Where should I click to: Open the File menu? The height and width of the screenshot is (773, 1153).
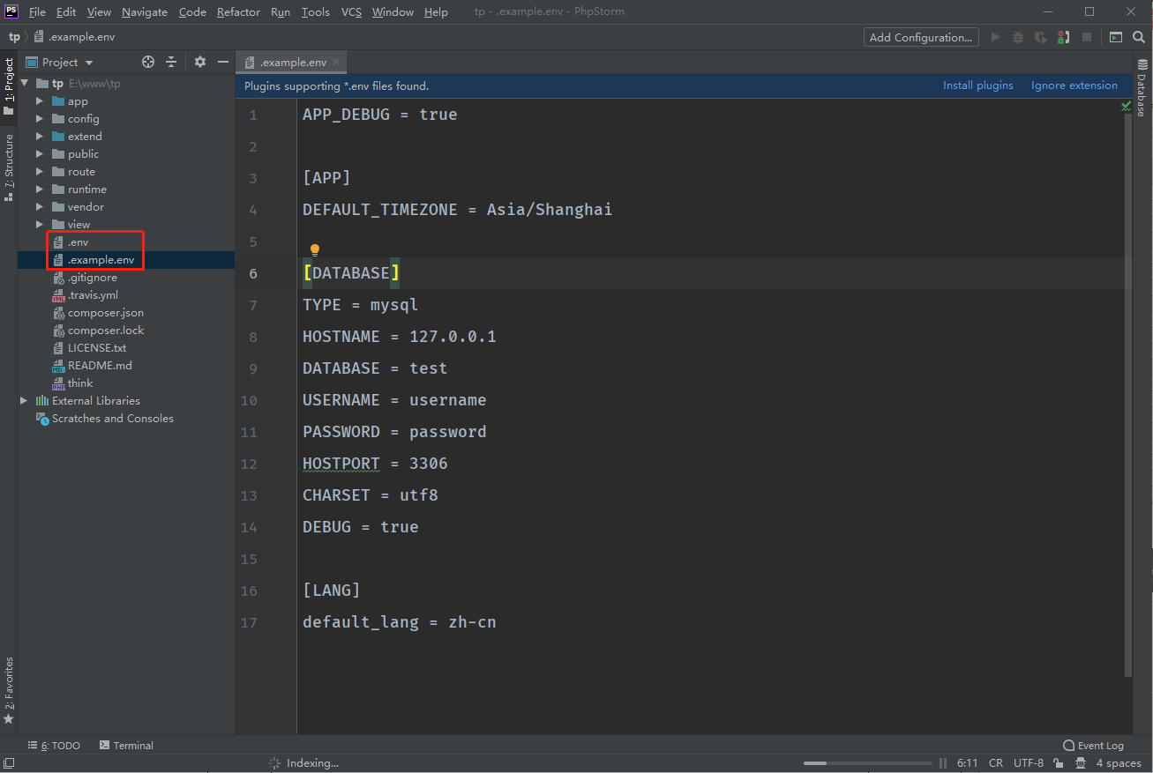pyautogui.click(x=37, y=11)
